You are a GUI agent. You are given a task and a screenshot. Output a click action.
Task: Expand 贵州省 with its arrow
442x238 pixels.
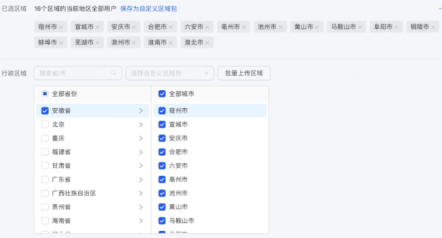pyautogui.click(x=141, y=207)
